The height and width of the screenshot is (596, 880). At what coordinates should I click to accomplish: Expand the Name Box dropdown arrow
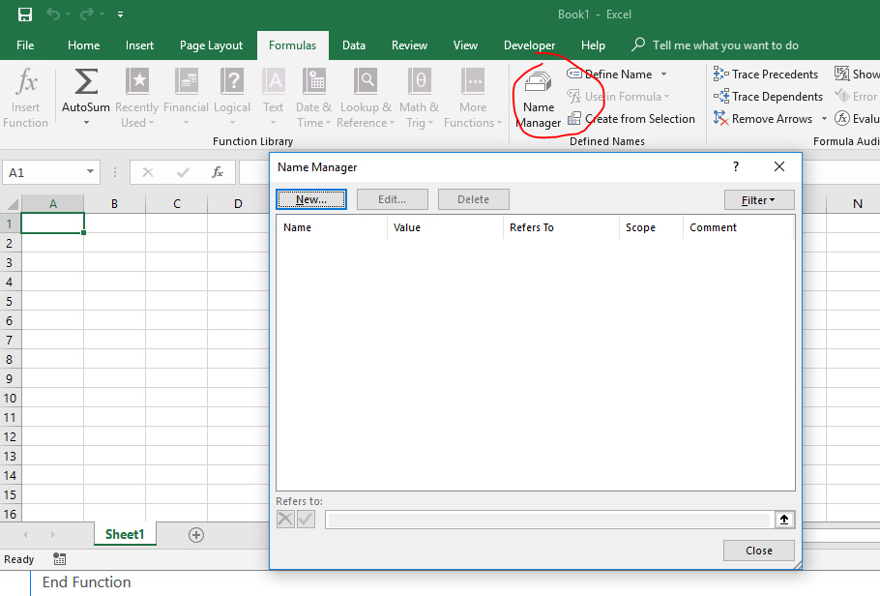point(91,172)
